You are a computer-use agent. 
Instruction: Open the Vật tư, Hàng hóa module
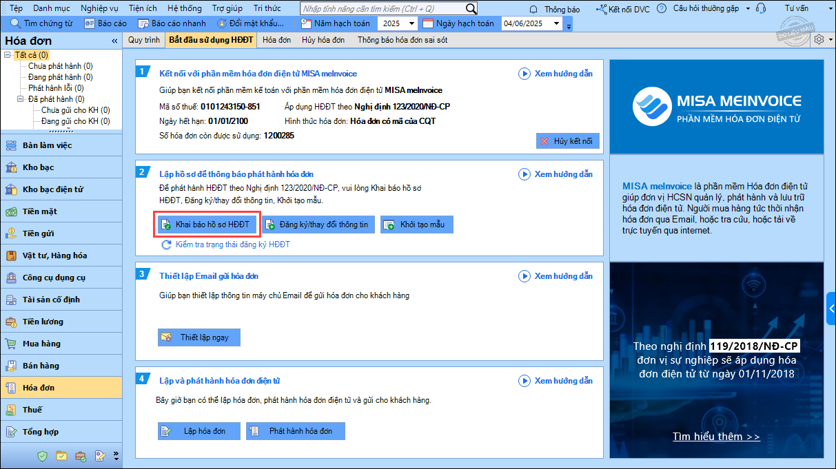61,256
